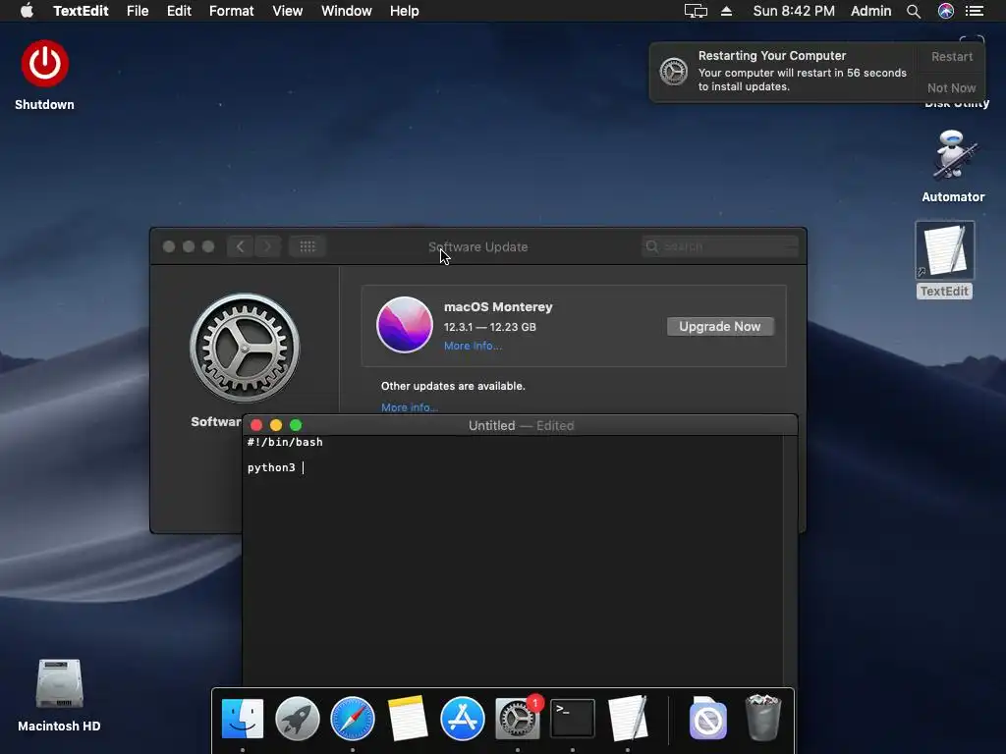Click the Untitled document title
The image size is (1006, 754).
491,426
